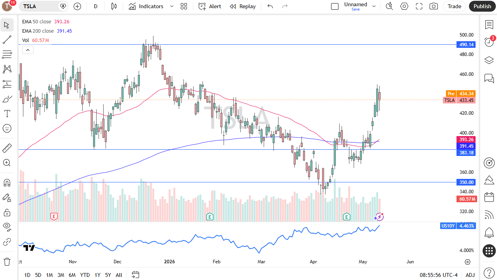This screenshot has height=280, width=497.
Task: Expand the layout management dropdown arrow
Action: (x=374, y=6)
